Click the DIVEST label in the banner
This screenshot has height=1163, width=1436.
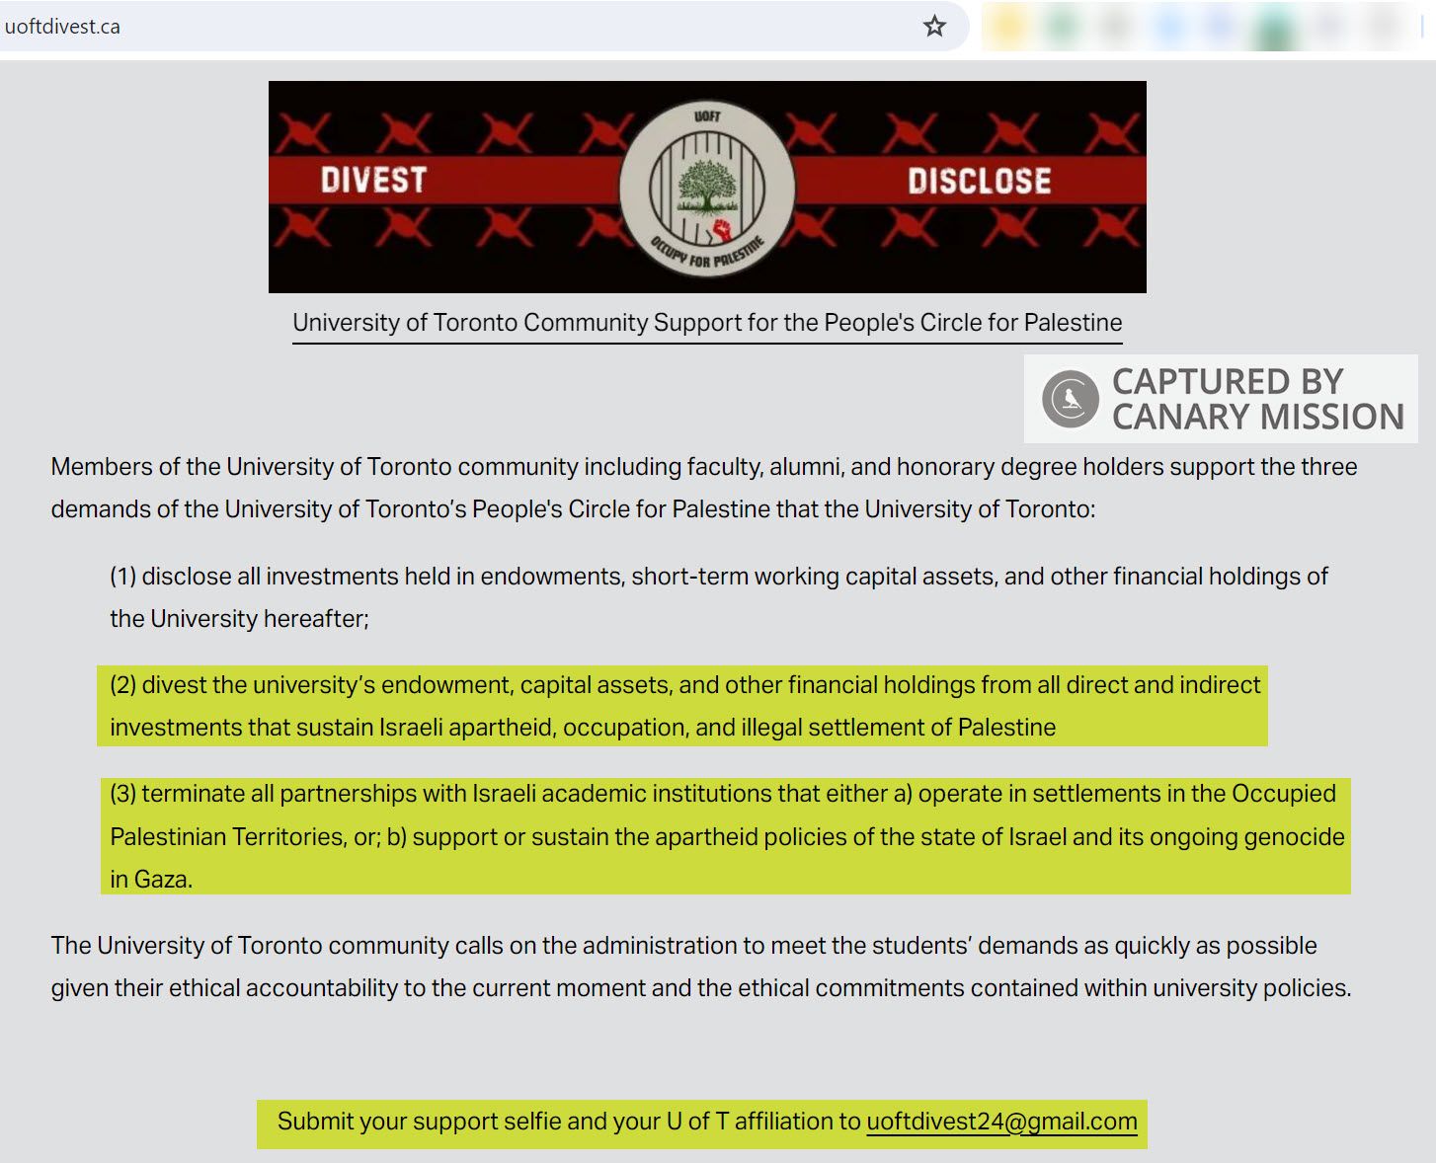(x=373, y=180)
